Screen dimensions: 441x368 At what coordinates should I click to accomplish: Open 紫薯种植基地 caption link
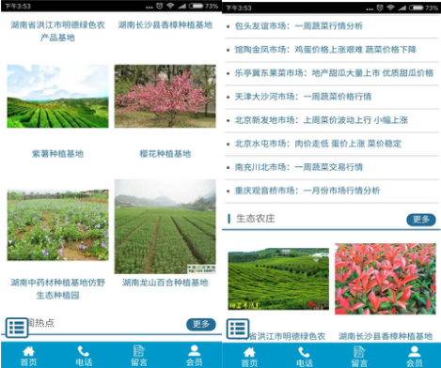pos(57,154)
